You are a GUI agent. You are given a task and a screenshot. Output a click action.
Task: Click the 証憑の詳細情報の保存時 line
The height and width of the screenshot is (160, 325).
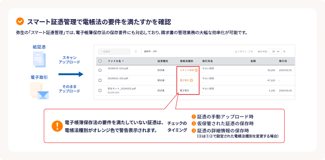tap(223, 131)
